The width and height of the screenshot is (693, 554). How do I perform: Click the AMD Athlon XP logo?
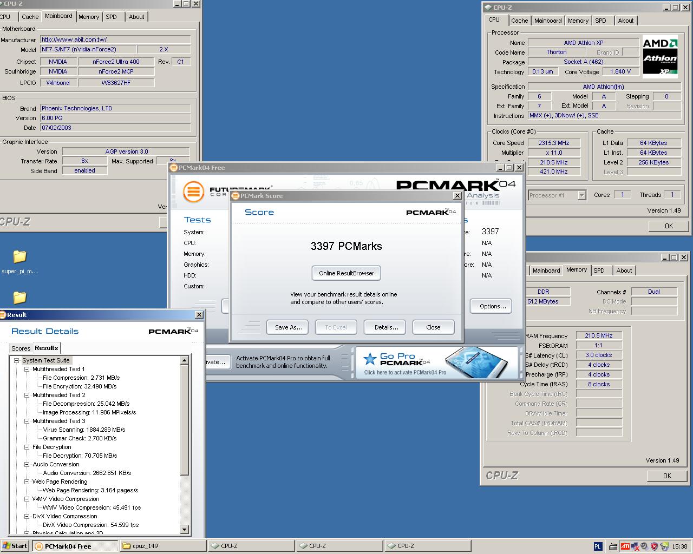click(660, 57)
